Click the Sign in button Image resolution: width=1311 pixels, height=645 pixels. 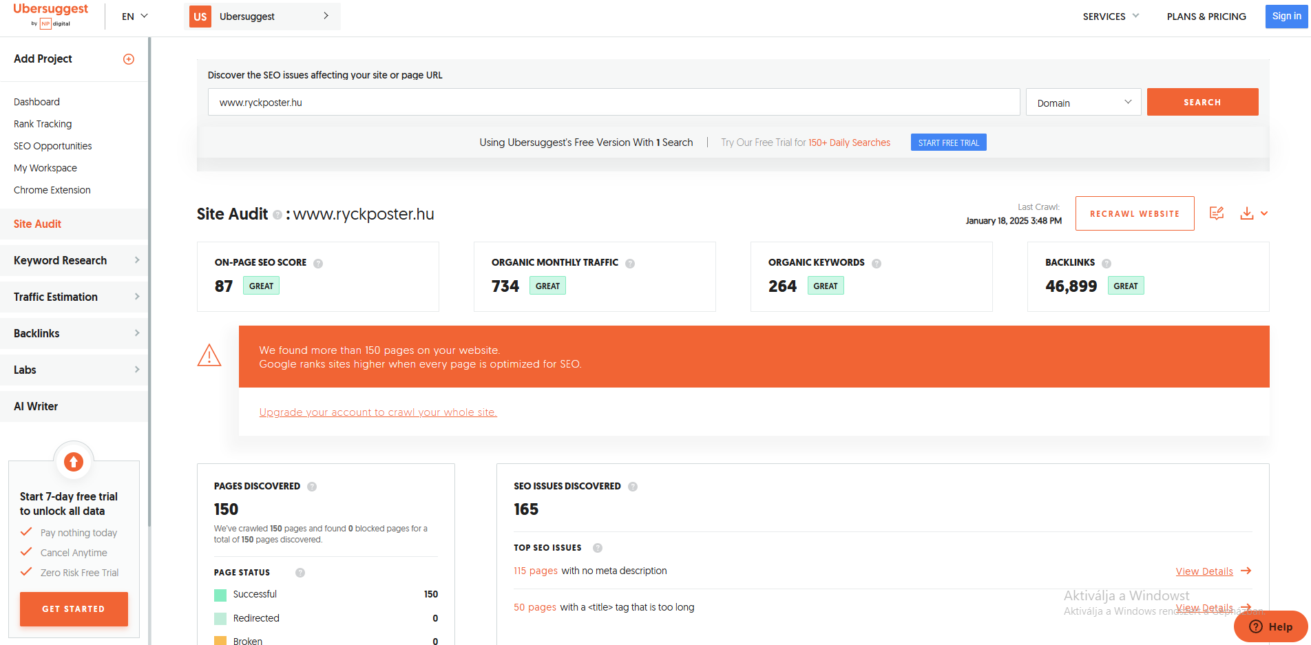coord(1286,17)
